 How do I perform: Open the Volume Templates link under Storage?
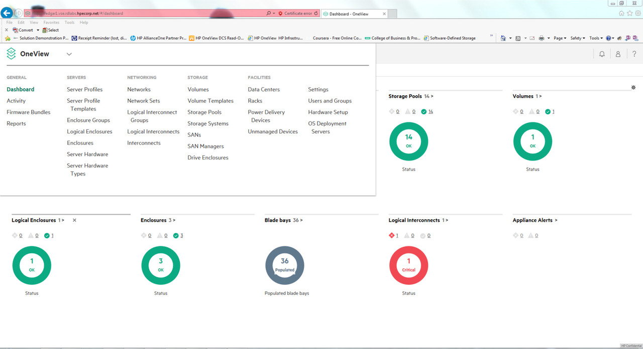pos(210,100)
